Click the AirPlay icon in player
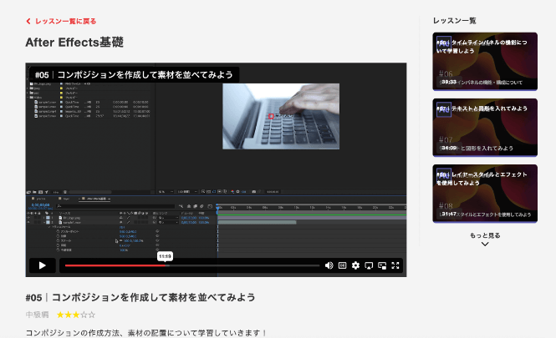 tap(369, 265)
